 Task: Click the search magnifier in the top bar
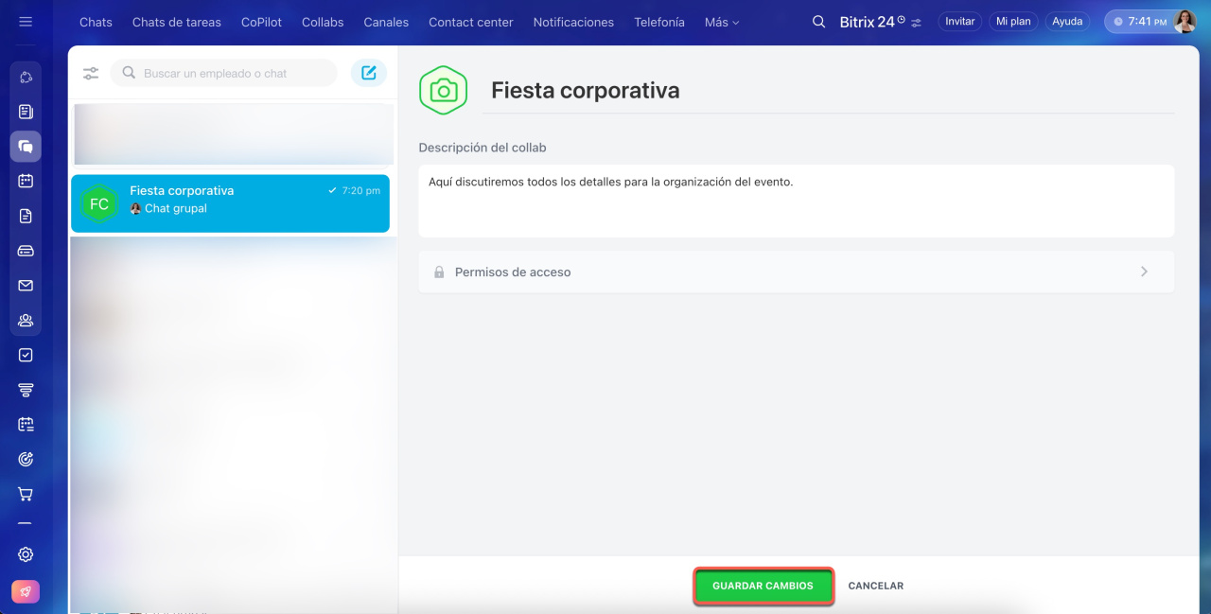[x=819, y=22]
